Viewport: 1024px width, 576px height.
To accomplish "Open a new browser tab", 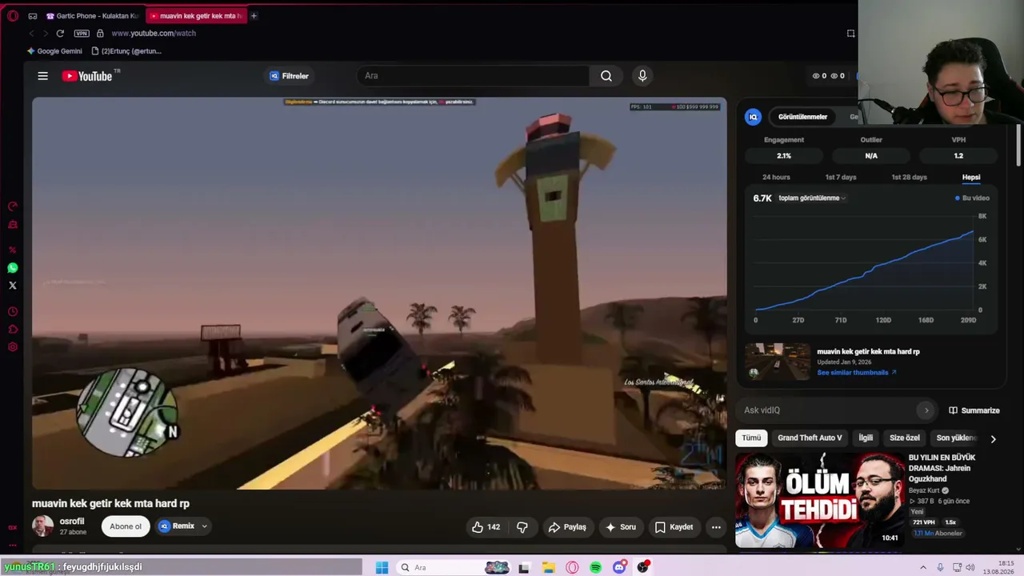I will click(254, 16).
